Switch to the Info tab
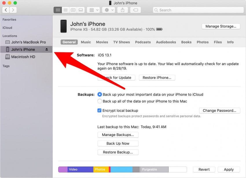246x178 pixels. (230, 42)
